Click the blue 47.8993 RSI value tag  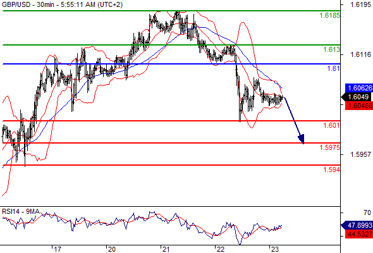(357, 225)
